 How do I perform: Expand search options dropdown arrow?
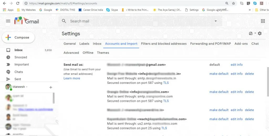pos(216,21)
